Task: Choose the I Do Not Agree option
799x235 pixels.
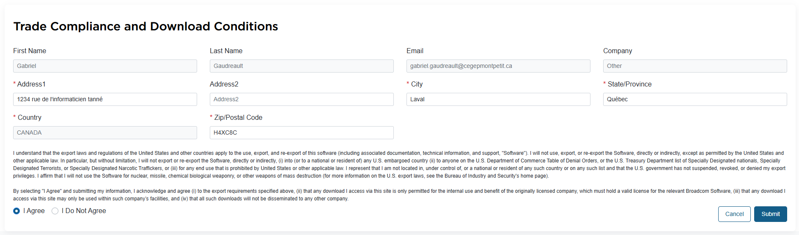Action: click(55, 211)
